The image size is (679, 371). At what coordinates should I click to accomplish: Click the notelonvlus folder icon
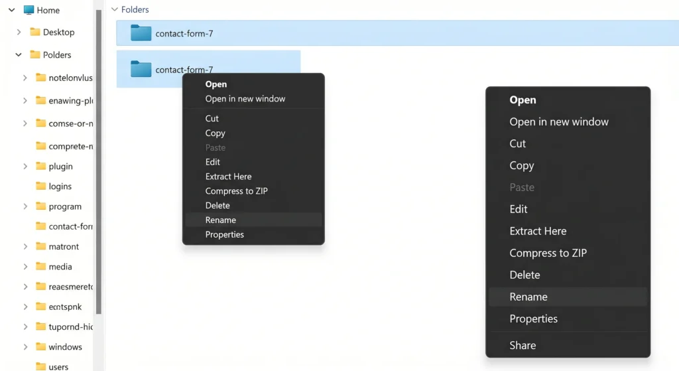[x=40, y=78]
